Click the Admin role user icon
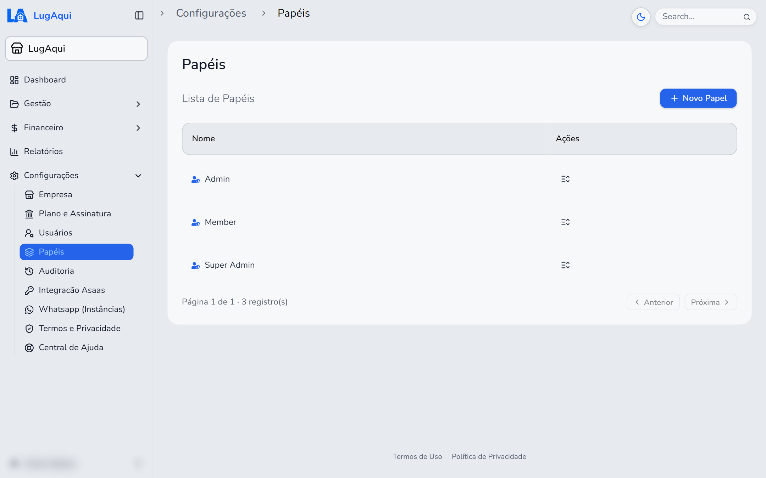The image size is (766, 478). 196,180
